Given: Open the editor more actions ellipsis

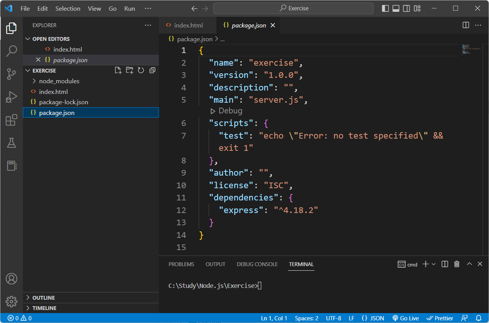Looking at the screenshot, I should (x=478, y=25).
